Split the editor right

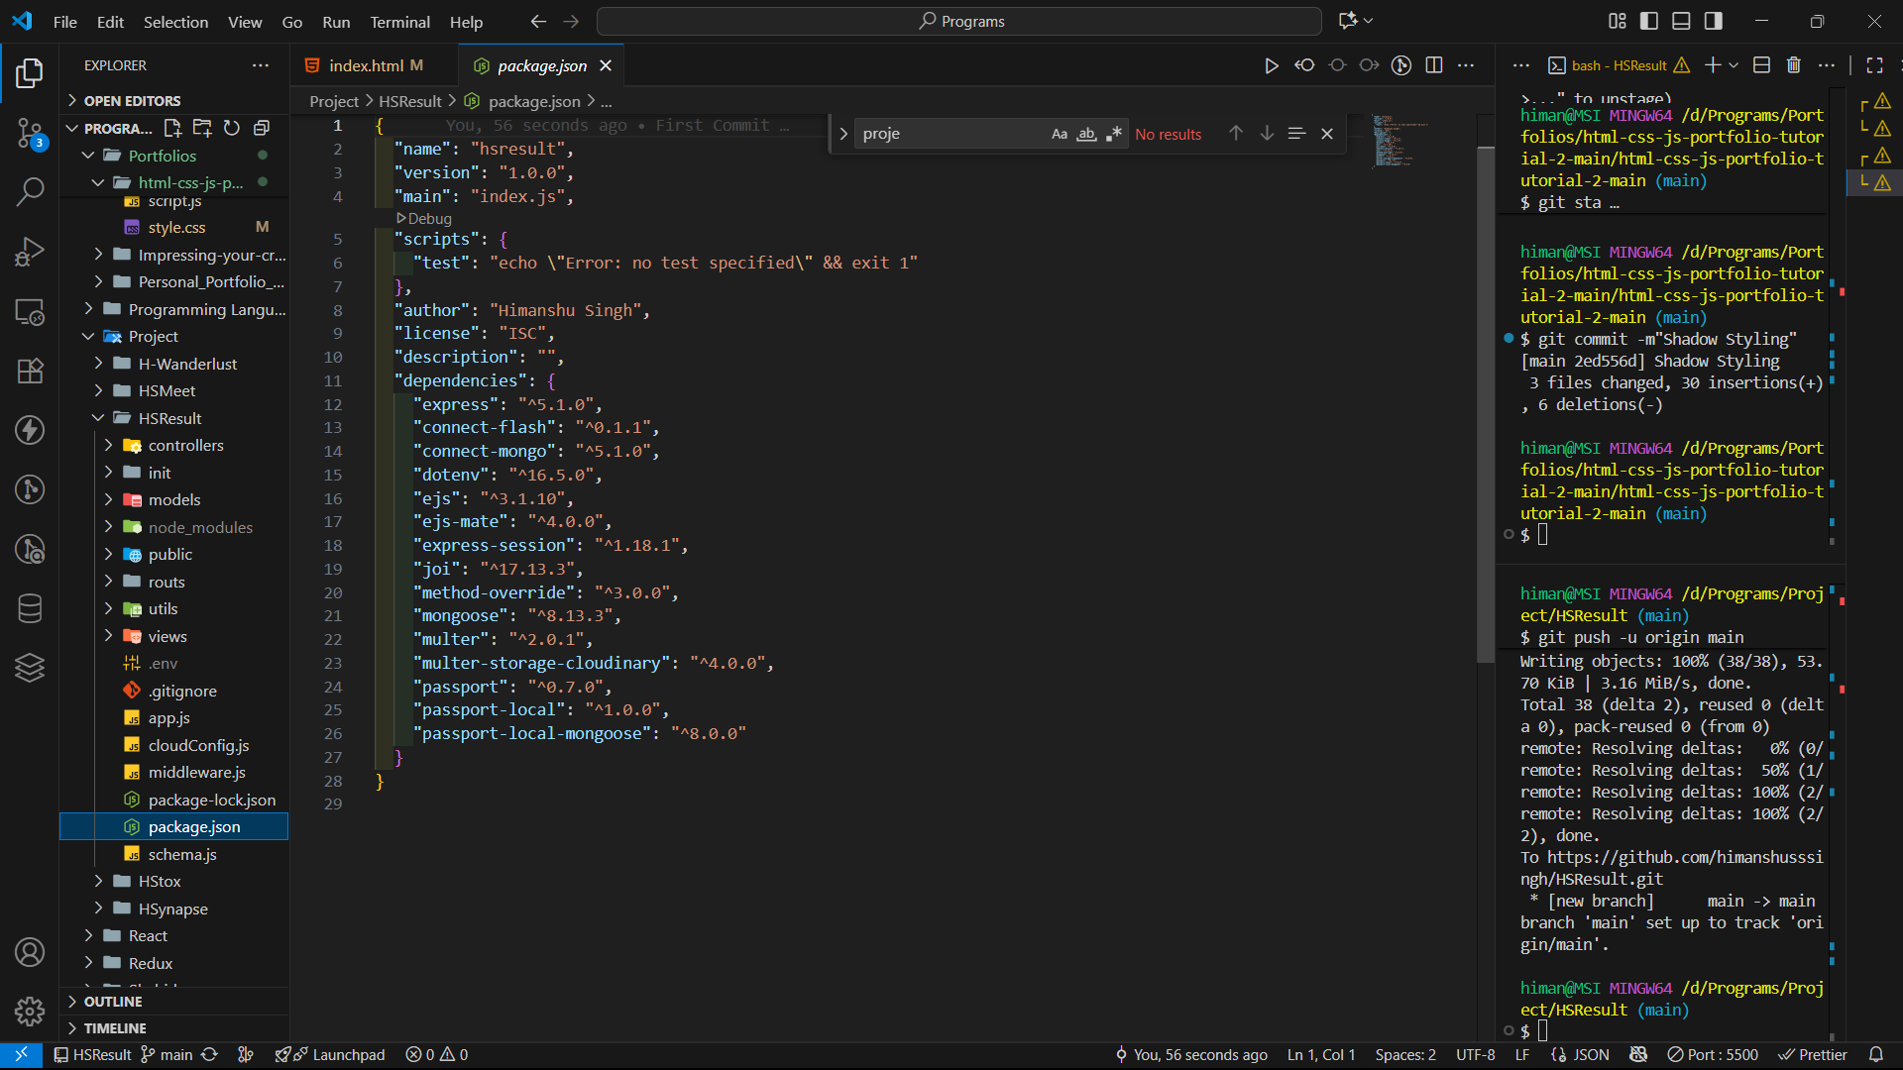pos(1433,65)
